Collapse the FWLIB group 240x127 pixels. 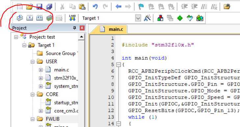[x=33, y=119]
